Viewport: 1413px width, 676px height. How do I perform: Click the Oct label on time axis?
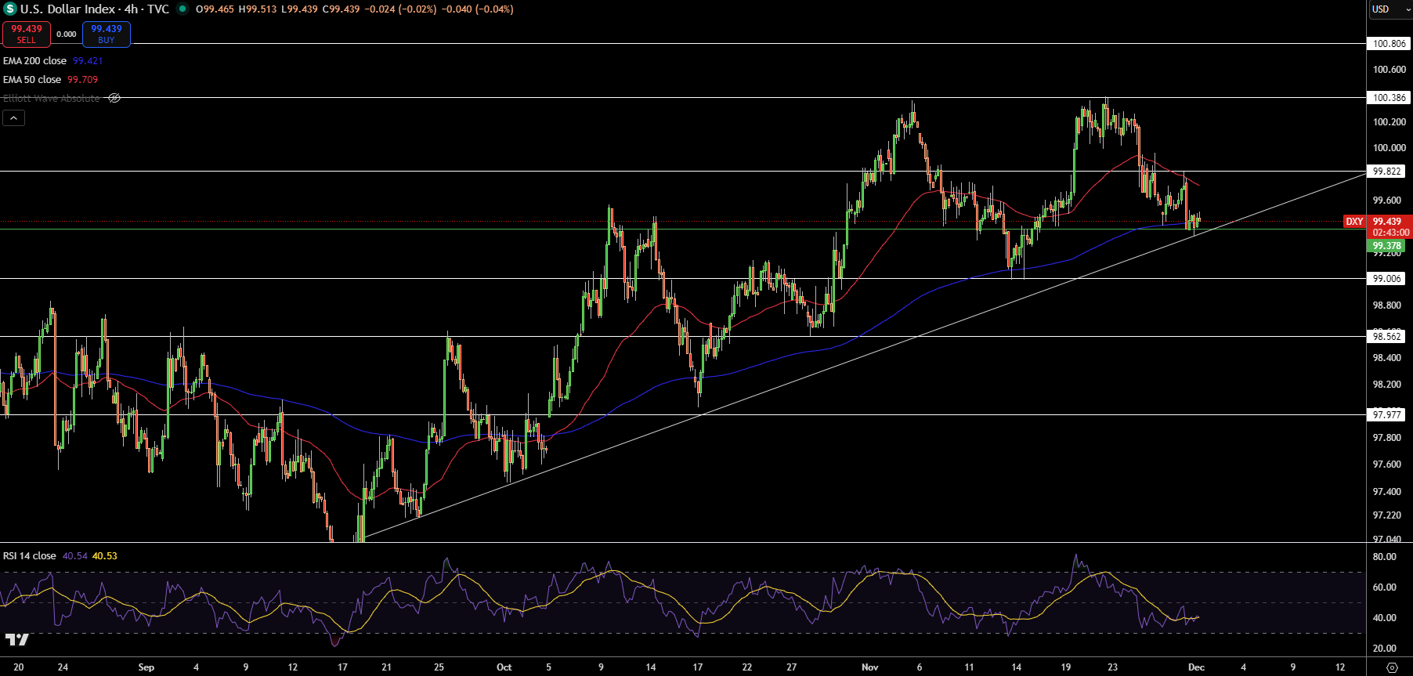(x=504, y=667)
